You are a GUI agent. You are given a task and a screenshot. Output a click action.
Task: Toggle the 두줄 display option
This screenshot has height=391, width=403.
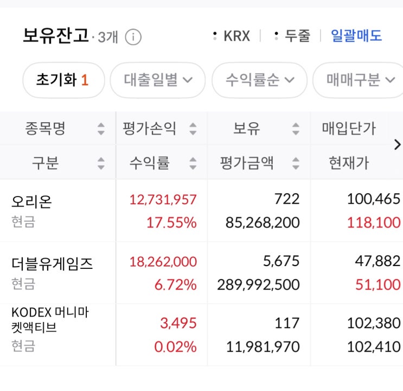293,36
